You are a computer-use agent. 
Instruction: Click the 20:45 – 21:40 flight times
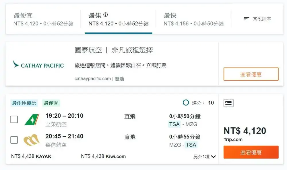64,136
